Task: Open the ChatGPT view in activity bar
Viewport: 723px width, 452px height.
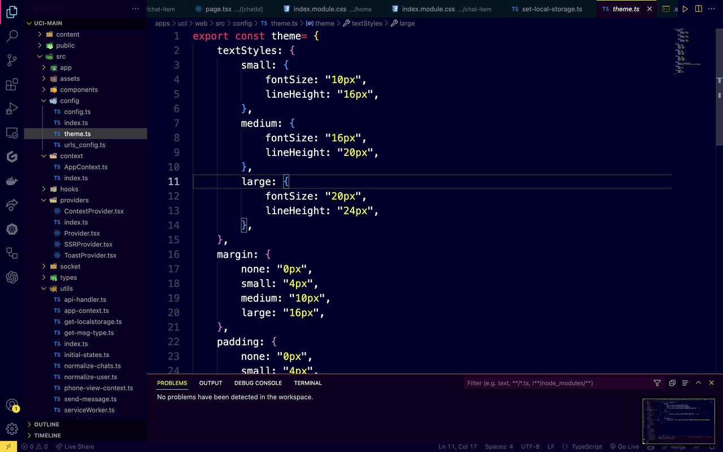Action: (12, 277)
